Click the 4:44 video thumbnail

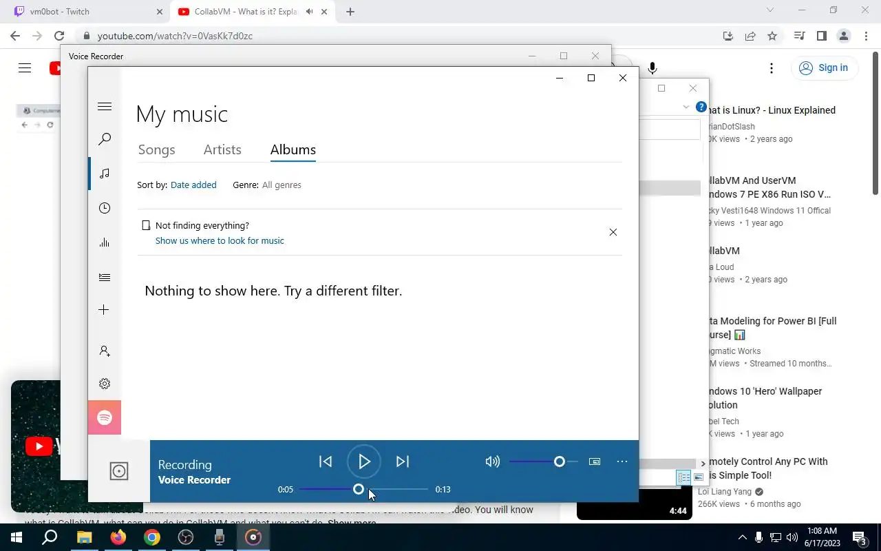click(x=634, y=504)
